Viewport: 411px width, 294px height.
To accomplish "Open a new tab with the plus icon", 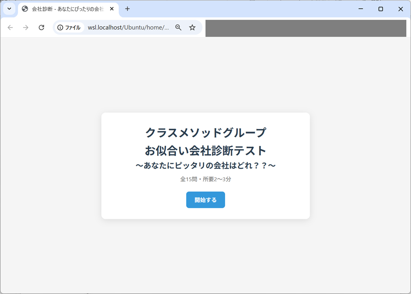I will click(127, 9).
